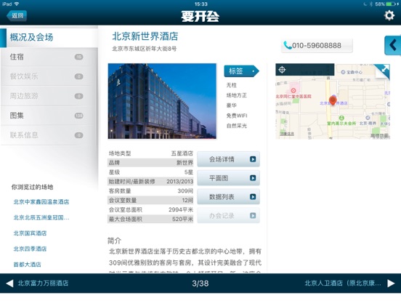
Task: Click the Wi-Fi icon in status bar
Action: (17, 4)
